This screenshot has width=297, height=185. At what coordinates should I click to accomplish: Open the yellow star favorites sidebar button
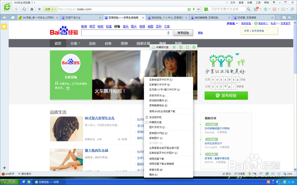(4, 26)
